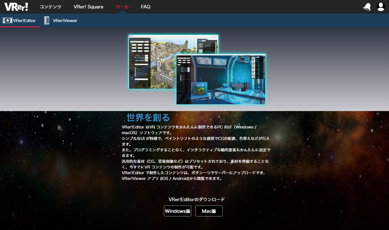Click the 世界を創る heading
389x230 pixels.
[148, 117]
